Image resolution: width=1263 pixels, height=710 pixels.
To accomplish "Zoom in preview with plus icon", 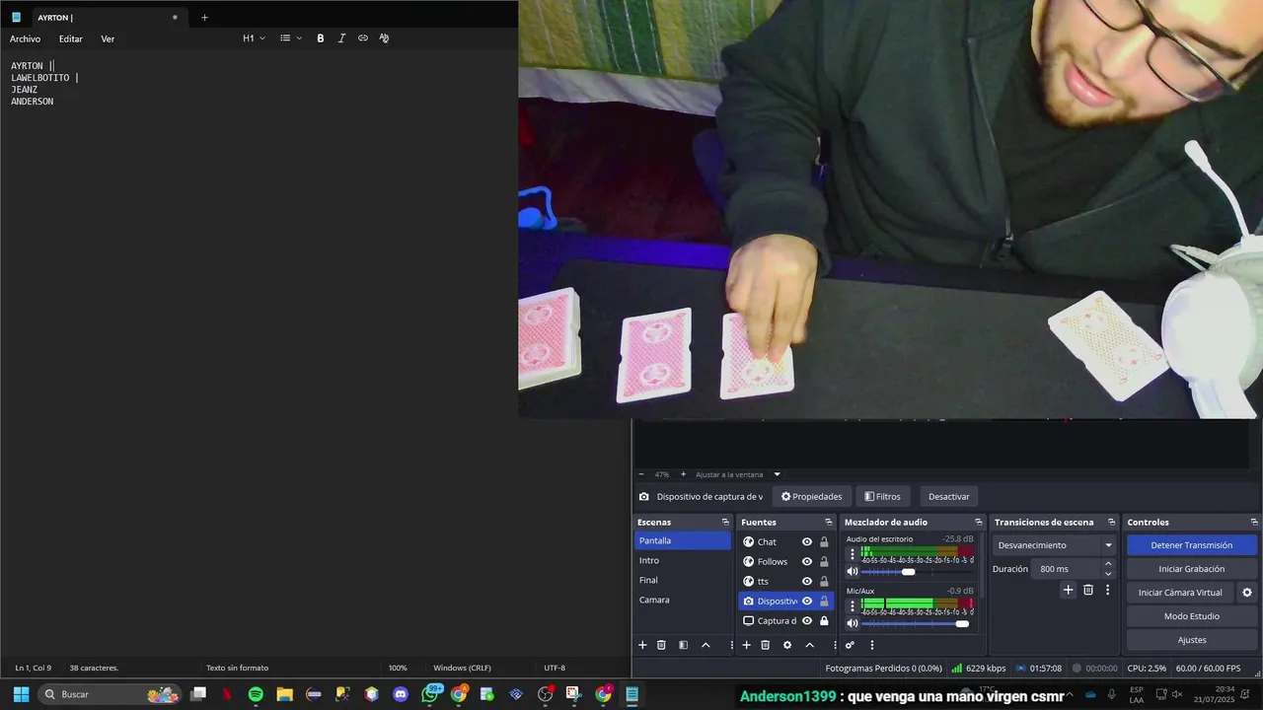I will click(x=683, y=474).
